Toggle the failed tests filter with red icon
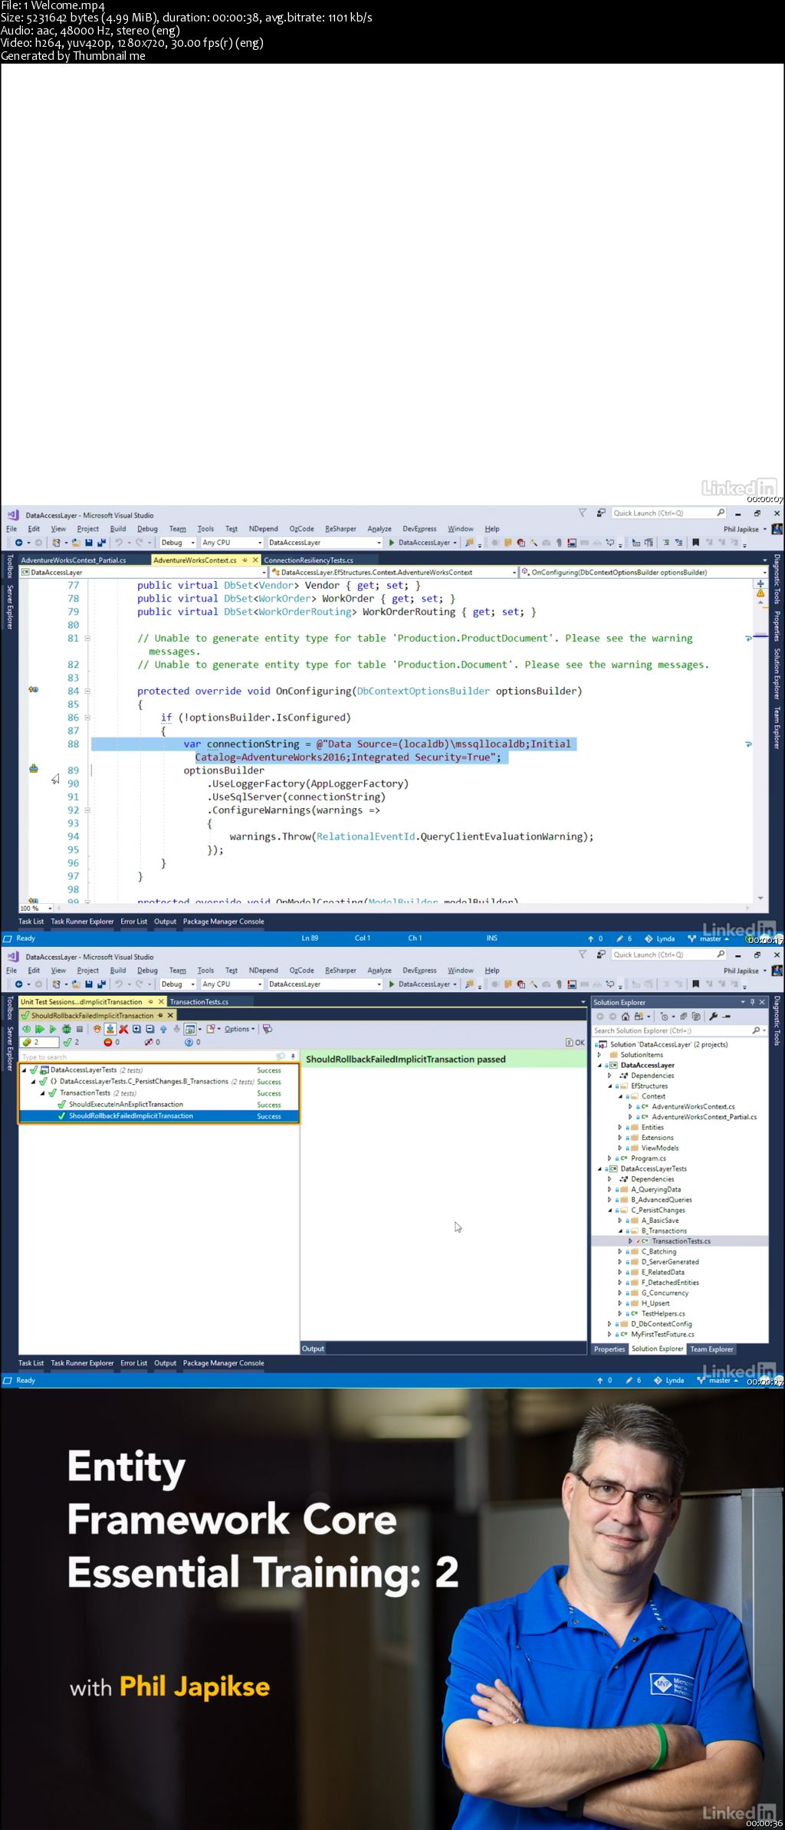Image resolution: width=785 pixels, height=1830 pixels. pyautogui.click(x=112, y=1042)
